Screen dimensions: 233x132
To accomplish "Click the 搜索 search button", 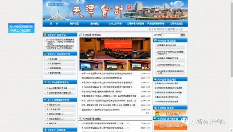I will (x=183, y=35).
